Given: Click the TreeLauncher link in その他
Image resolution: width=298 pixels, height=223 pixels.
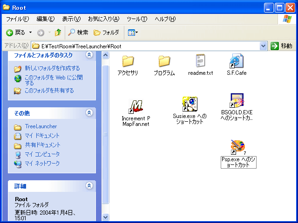Looking at the screenshot, I should tap(41, 126).
